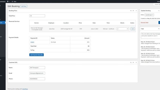Select the highlighted sidebar menu item
160x90 pixels.
pyautogui.click(x=3, y=22)
